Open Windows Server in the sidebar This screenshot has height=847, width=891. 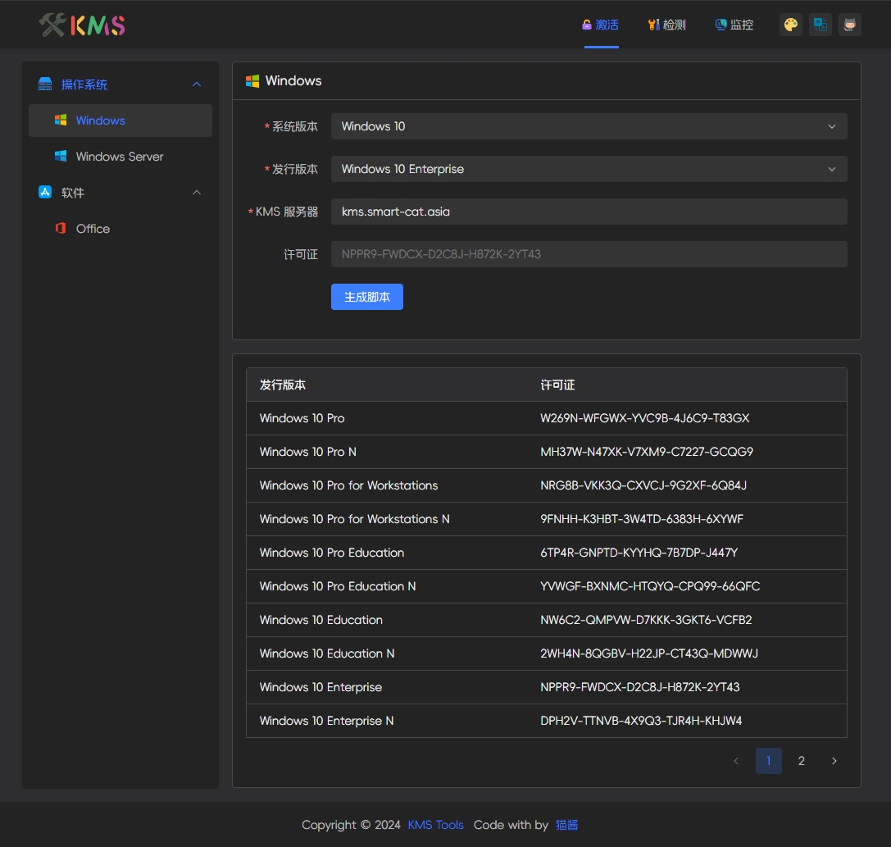click(120, 157)
